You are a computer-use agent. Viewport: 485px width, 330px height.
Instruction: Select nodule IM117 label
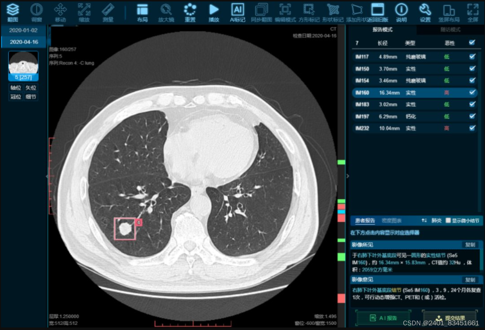click(362, 57)
